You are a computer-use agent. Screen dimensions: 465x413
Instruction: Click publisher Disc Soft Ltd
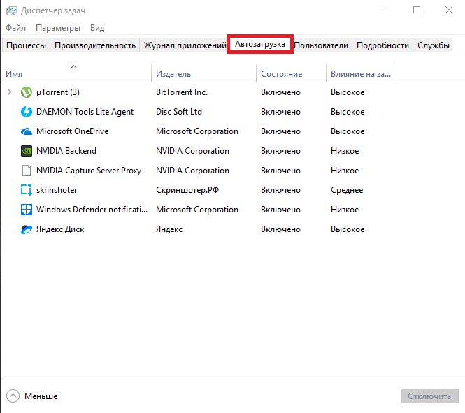pyautogui.click(x=179, y=112)
